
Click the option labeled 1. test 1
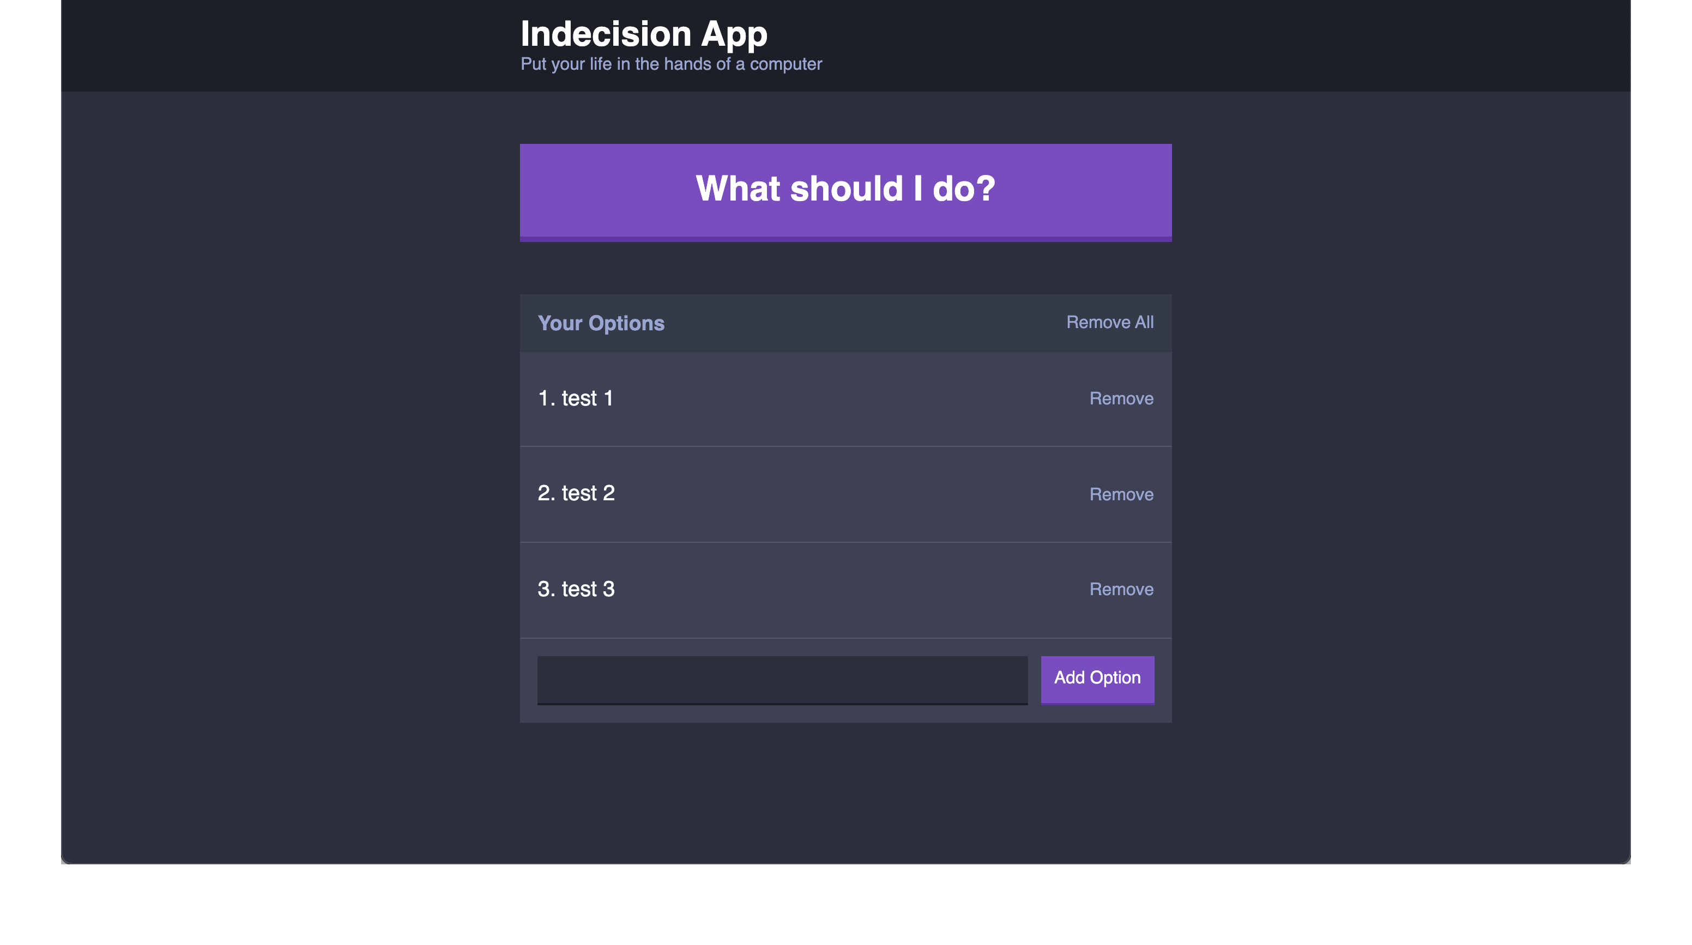576,398
